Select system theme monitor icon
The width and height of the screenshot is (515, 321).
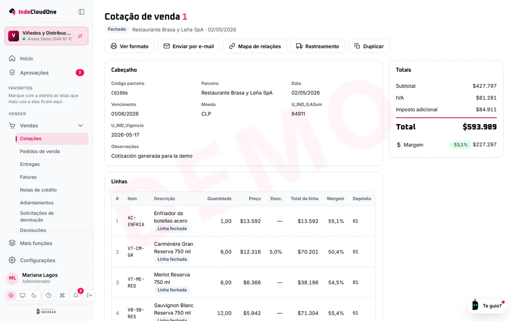point(23,295)
